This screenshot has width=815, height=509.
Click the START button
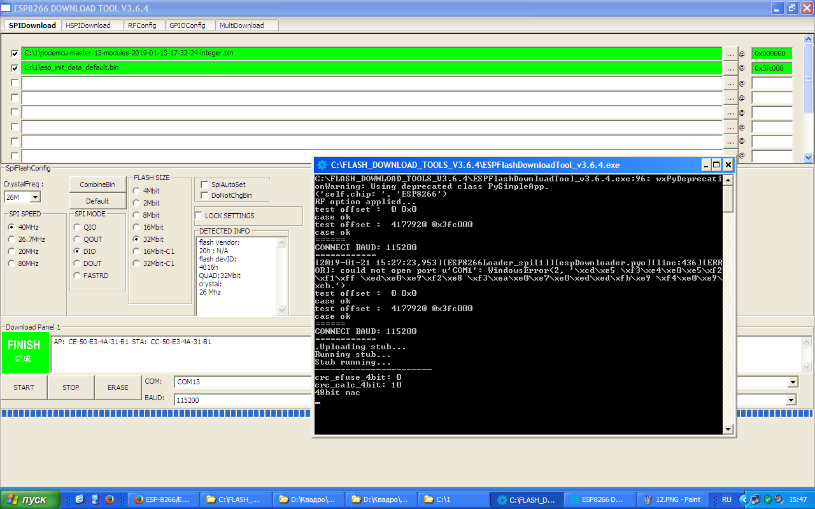coord(24,387)
